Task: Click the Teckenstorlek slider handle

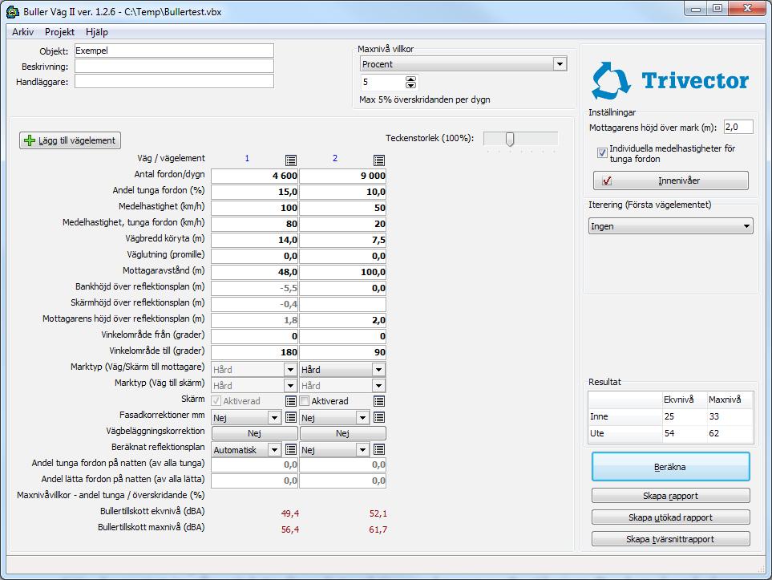Action: 510,139
